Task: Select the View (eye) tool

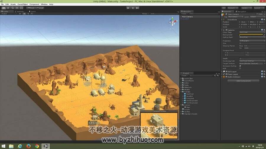Action: coord(4,8)
